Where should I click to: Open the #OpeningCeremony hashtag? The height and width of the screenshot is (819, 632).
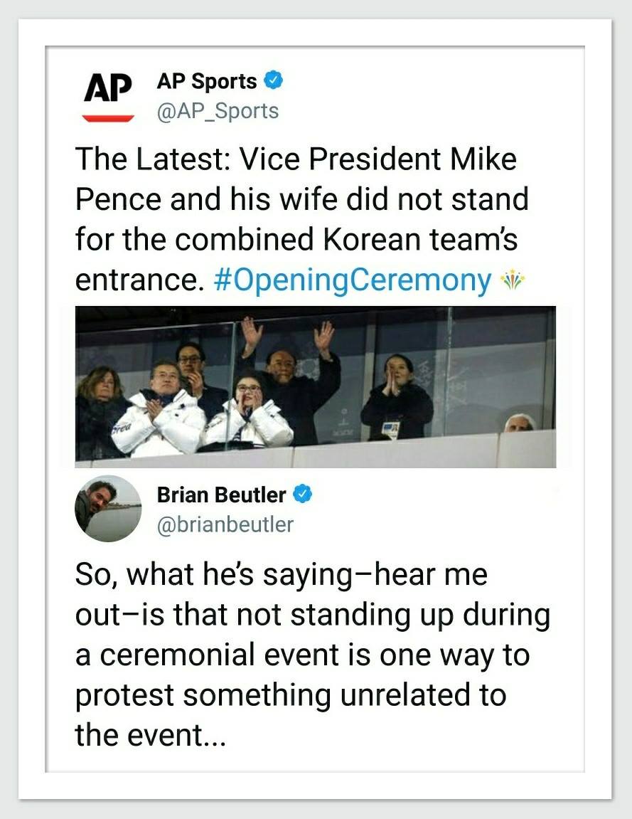[352, 280]
